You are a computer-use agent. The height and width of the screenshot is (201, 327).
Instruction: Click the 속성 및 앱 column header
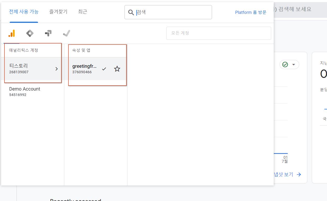[x=81, y=50]
